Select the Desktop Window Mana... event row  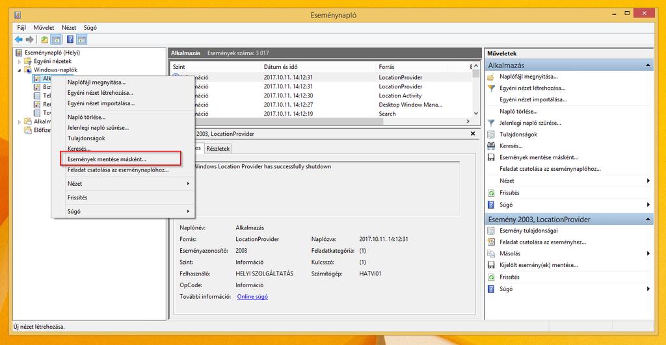(x=321, y=105)
